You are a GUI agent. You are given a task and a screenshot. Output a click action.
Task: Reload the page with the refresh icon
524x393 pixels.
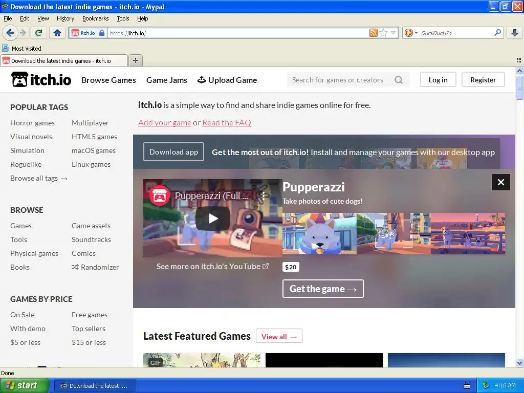point(39,33)
